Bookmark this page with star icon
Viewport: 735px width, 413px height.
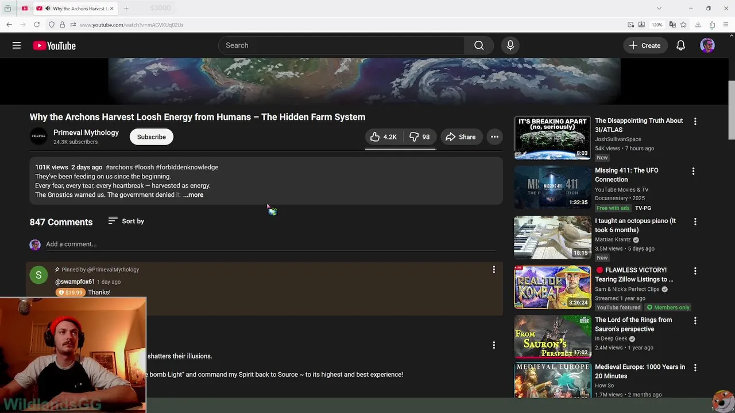coord(683,25)
